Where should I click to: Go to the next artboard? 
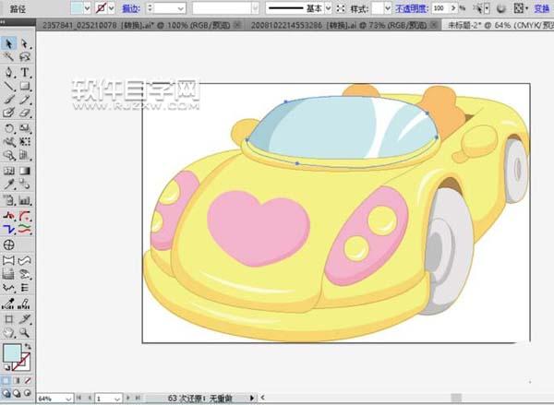[128, 398]
